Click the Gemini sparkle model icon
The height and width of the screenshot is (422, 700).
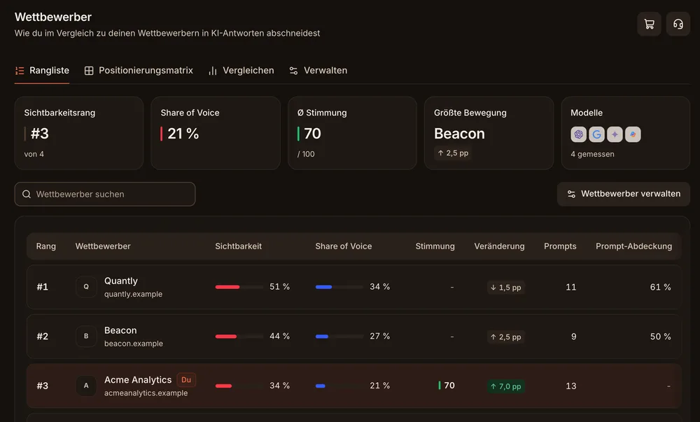pyautogui.click(x=615, y=134)
